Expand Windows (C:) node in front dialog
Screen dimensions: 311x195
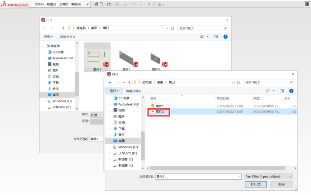point(110,147)
